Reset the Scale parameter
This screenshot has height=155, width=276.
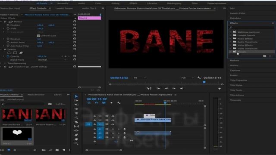[x=75, y=28]
